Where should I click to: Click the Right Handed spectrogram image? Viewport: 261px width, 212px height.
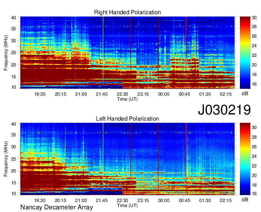coord(127,53)
